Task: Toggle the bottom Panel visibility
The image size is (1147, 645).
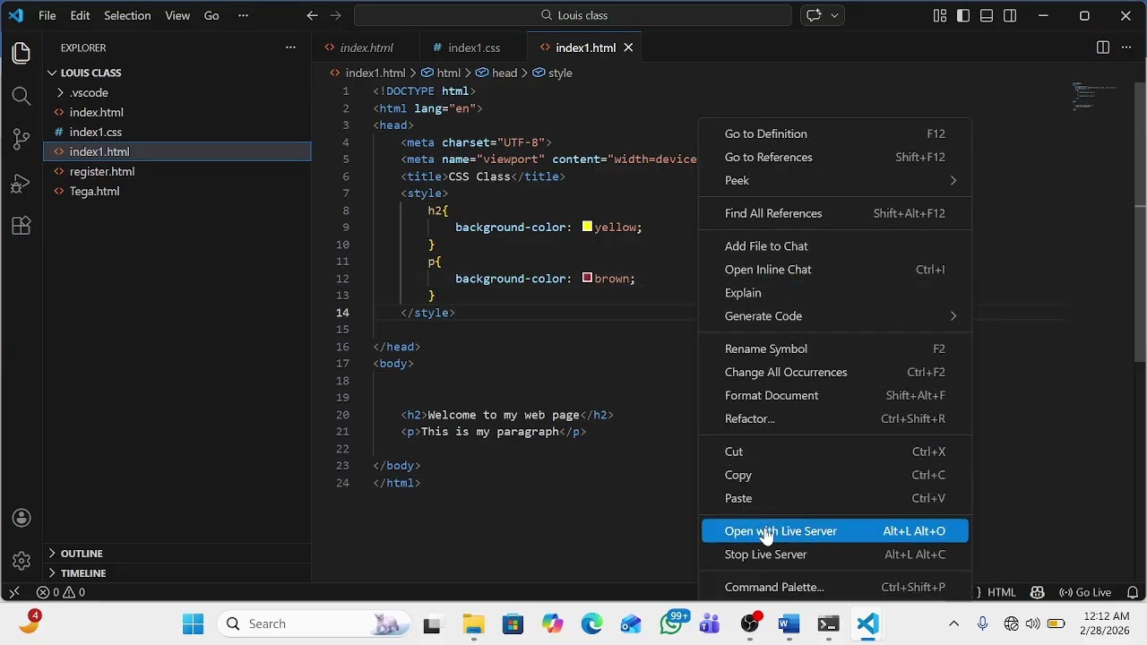Action: tap(987, 15)
